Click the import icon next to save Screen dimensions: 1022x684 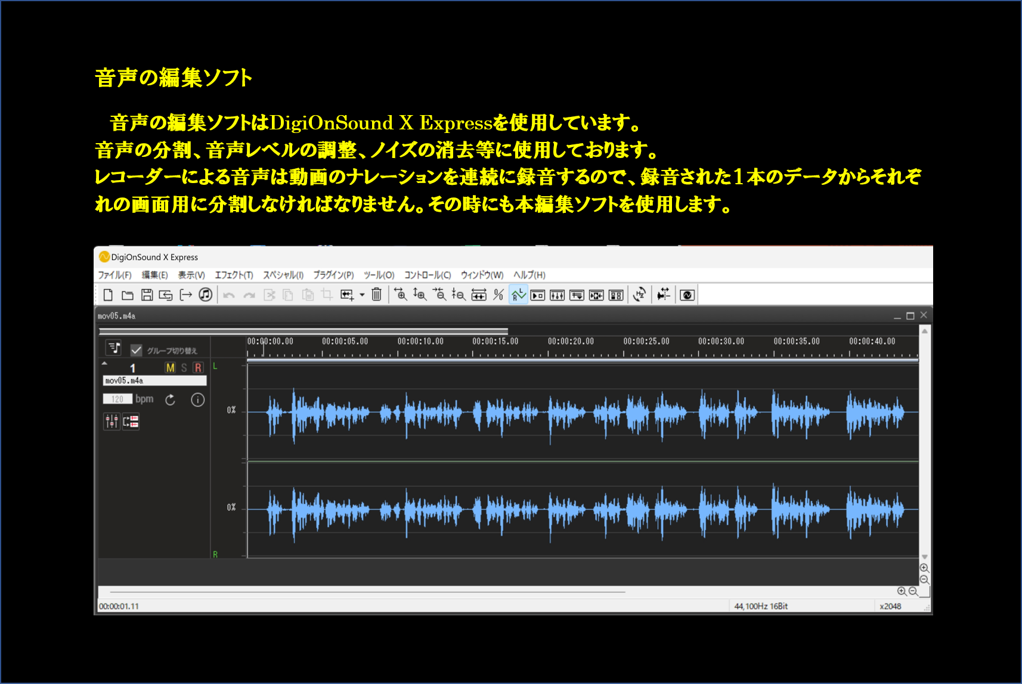click(166, 295)
